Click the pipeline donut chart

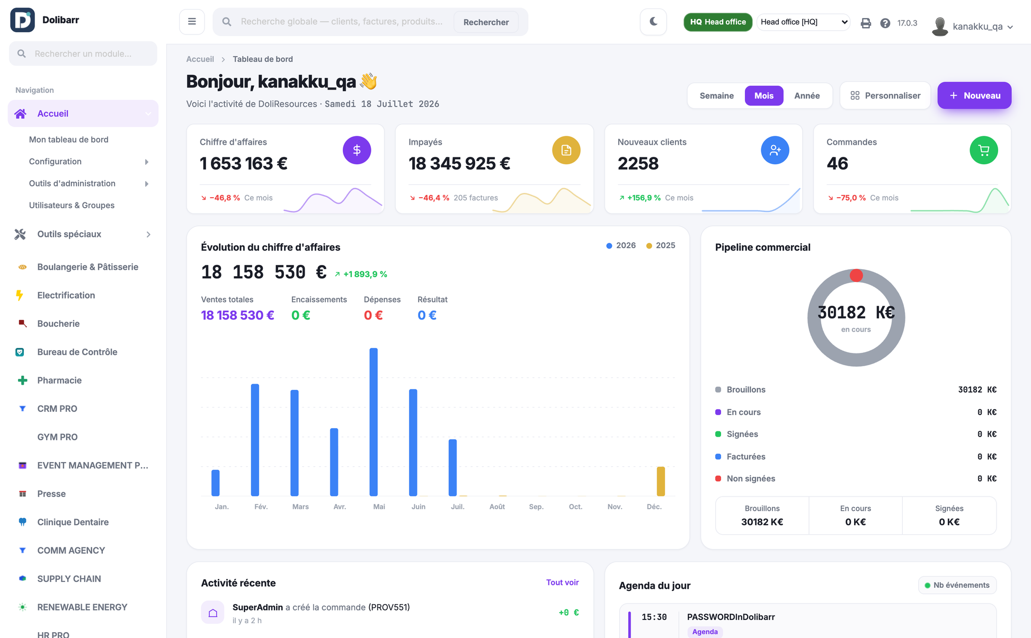click(856, 318)
